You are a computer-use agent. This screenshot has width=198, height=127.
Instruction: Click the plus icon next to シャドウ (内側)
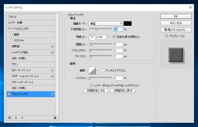[x=52, y=52]
